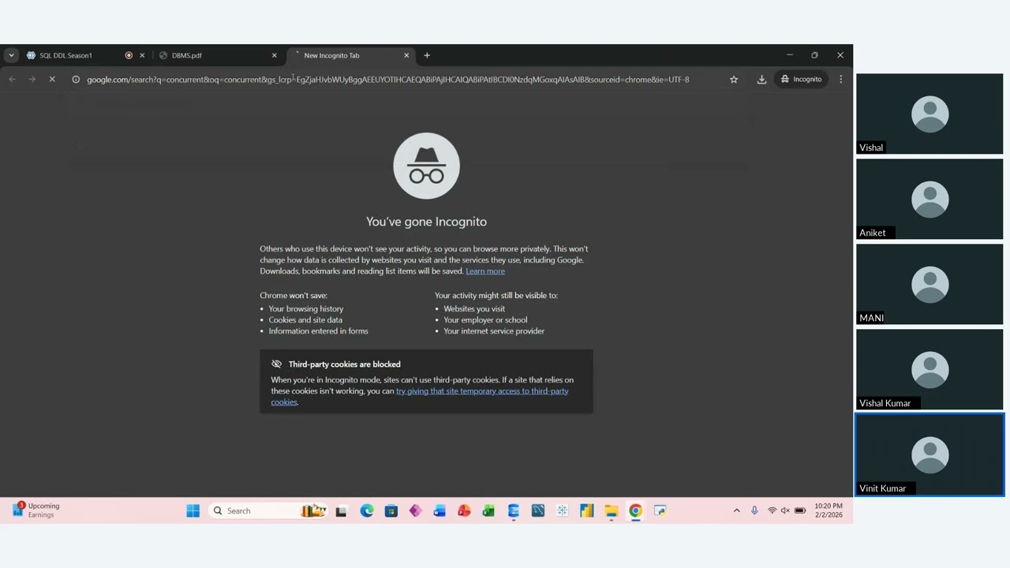Click the microphone tray icon

[x=754, y=510]
